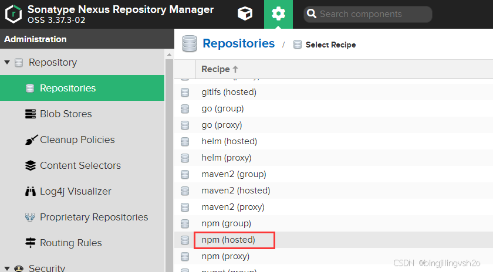Click the Cleanup Policies broom icon

pos(31,140)
